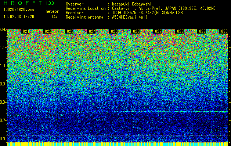Click the 0.9 frequency axis label
This screenshot has width=231, height=146.
pos(3,84)
